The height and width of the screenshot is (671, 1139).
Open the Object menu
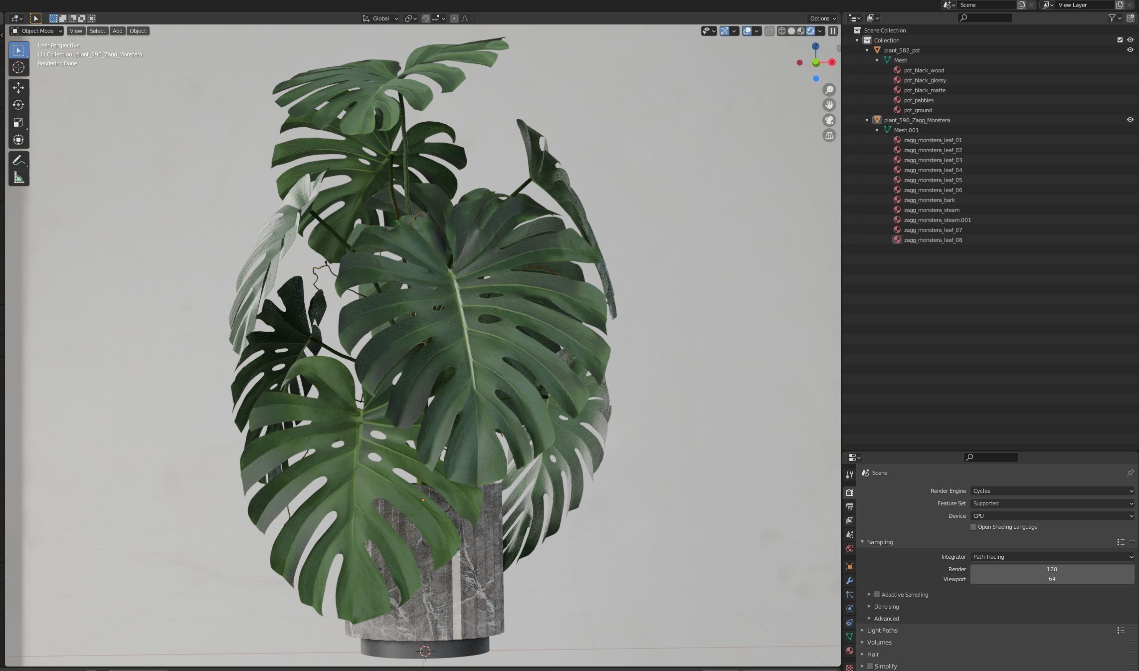pos(138,31)
